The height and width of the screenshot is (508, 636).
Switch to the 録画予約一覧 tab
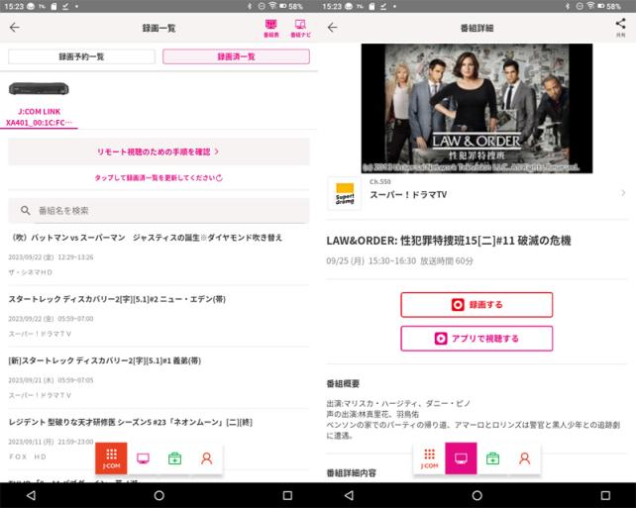click(81, 56)
